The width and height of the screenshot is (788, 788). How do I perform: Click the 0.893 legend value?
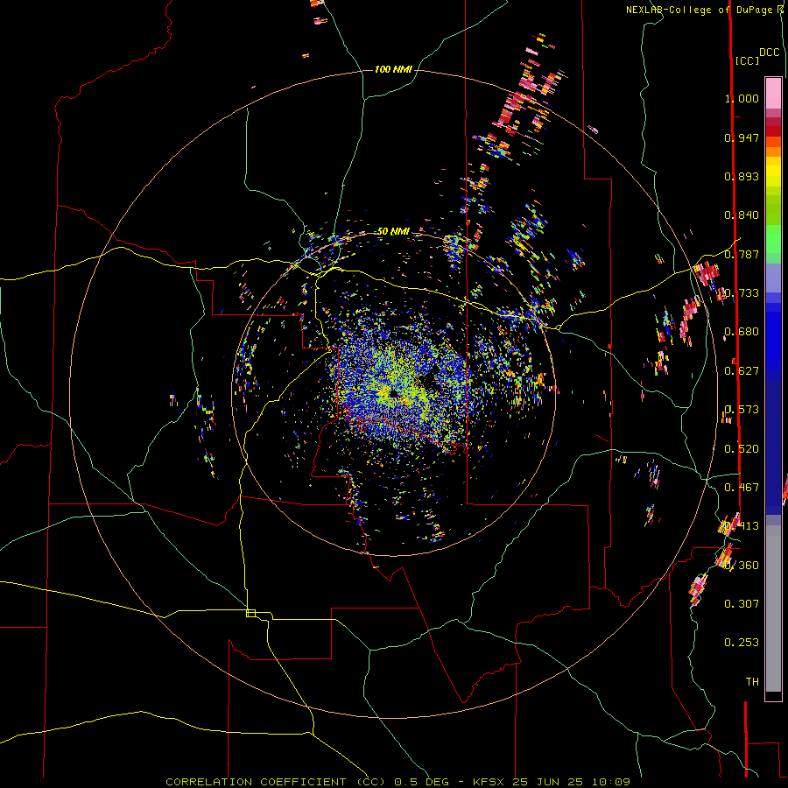[x=742, y=176]
